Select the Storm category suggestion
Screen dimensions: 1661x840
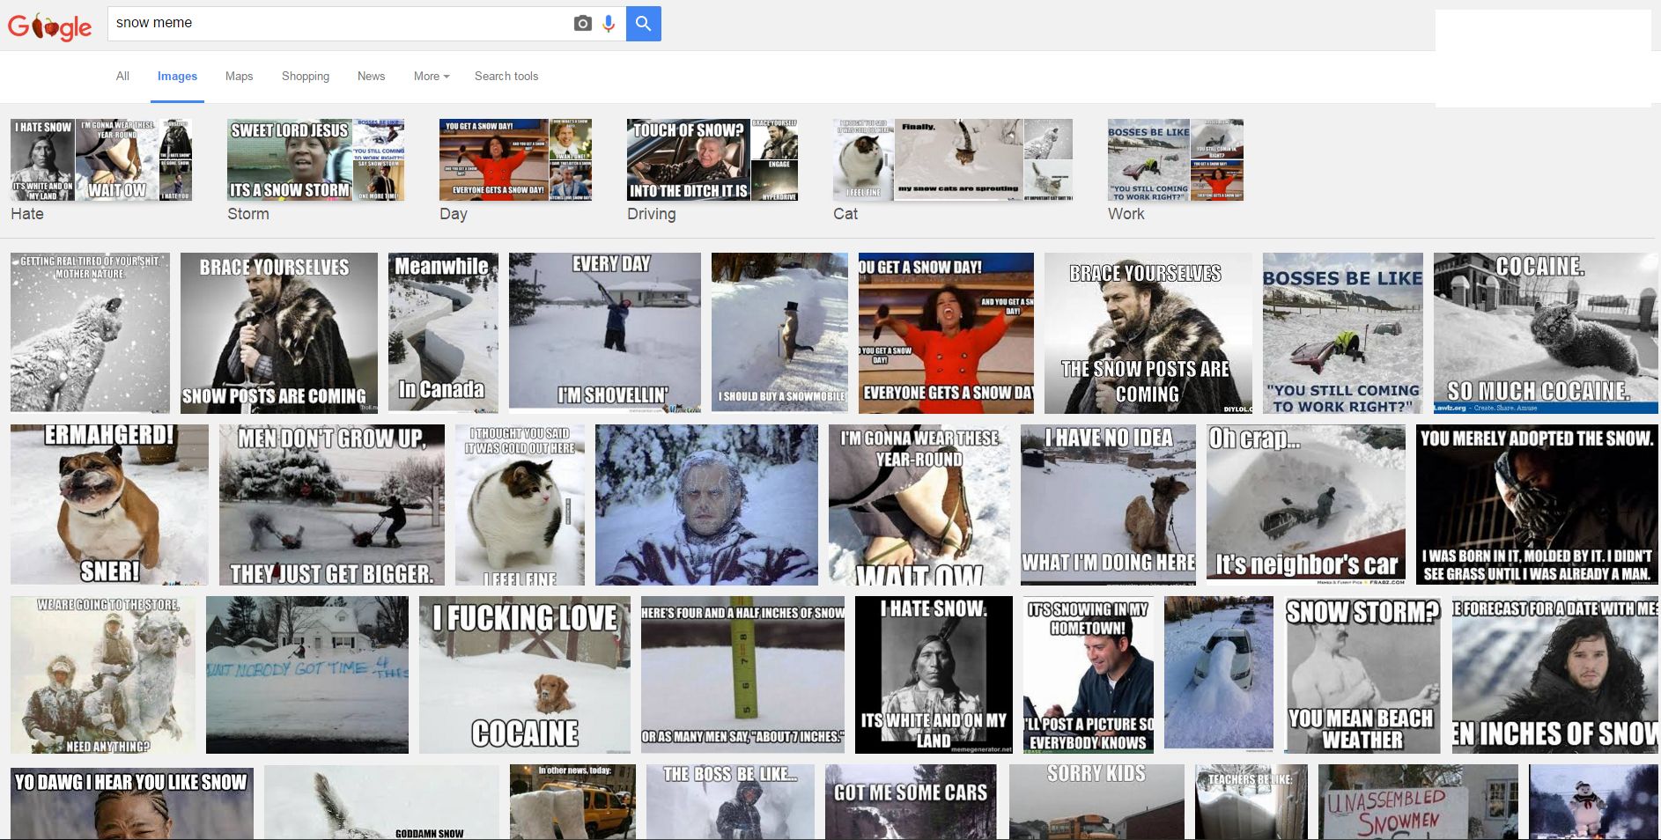pos(315,170)
